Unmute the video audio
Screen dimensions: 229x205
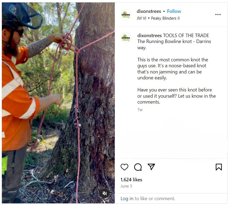[x=105, y=193]
